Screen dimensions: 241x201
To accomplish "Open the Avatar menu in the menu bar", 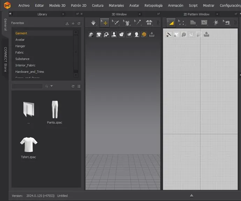I will [134, 6].
